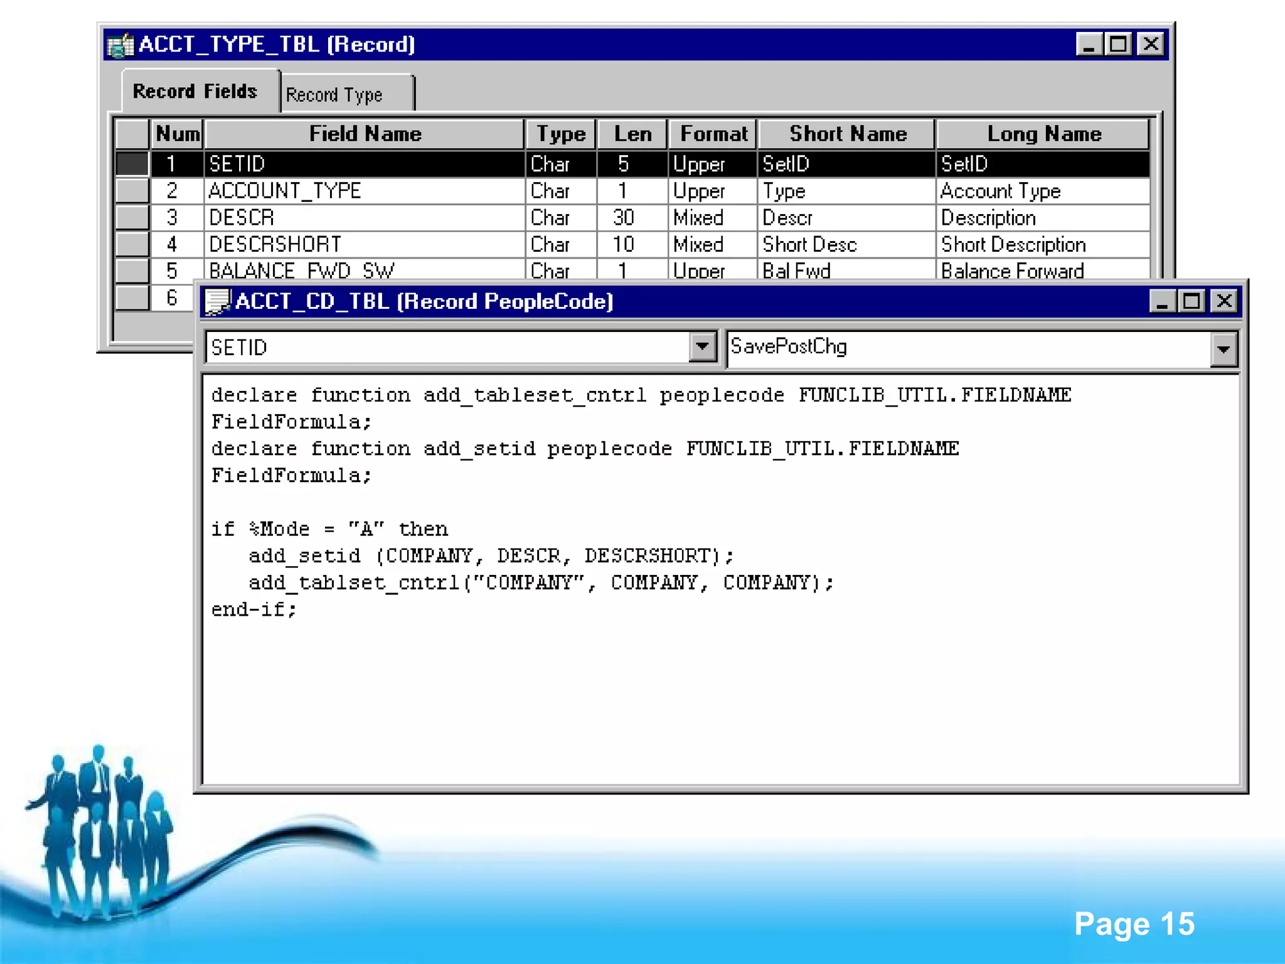Maximize the ACCT_CD_TBL PeopleCode window
This screenshot has height=964, width=1285.
pyautogui.click(x=1192, y=302)
